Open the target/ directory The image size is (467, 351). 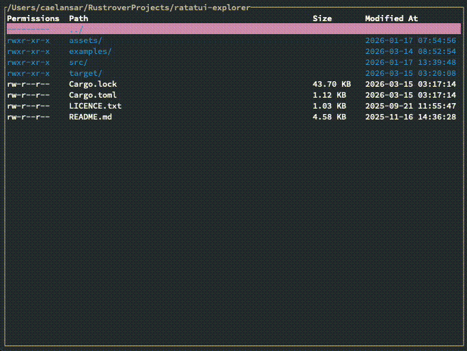(x=85, y=73)
